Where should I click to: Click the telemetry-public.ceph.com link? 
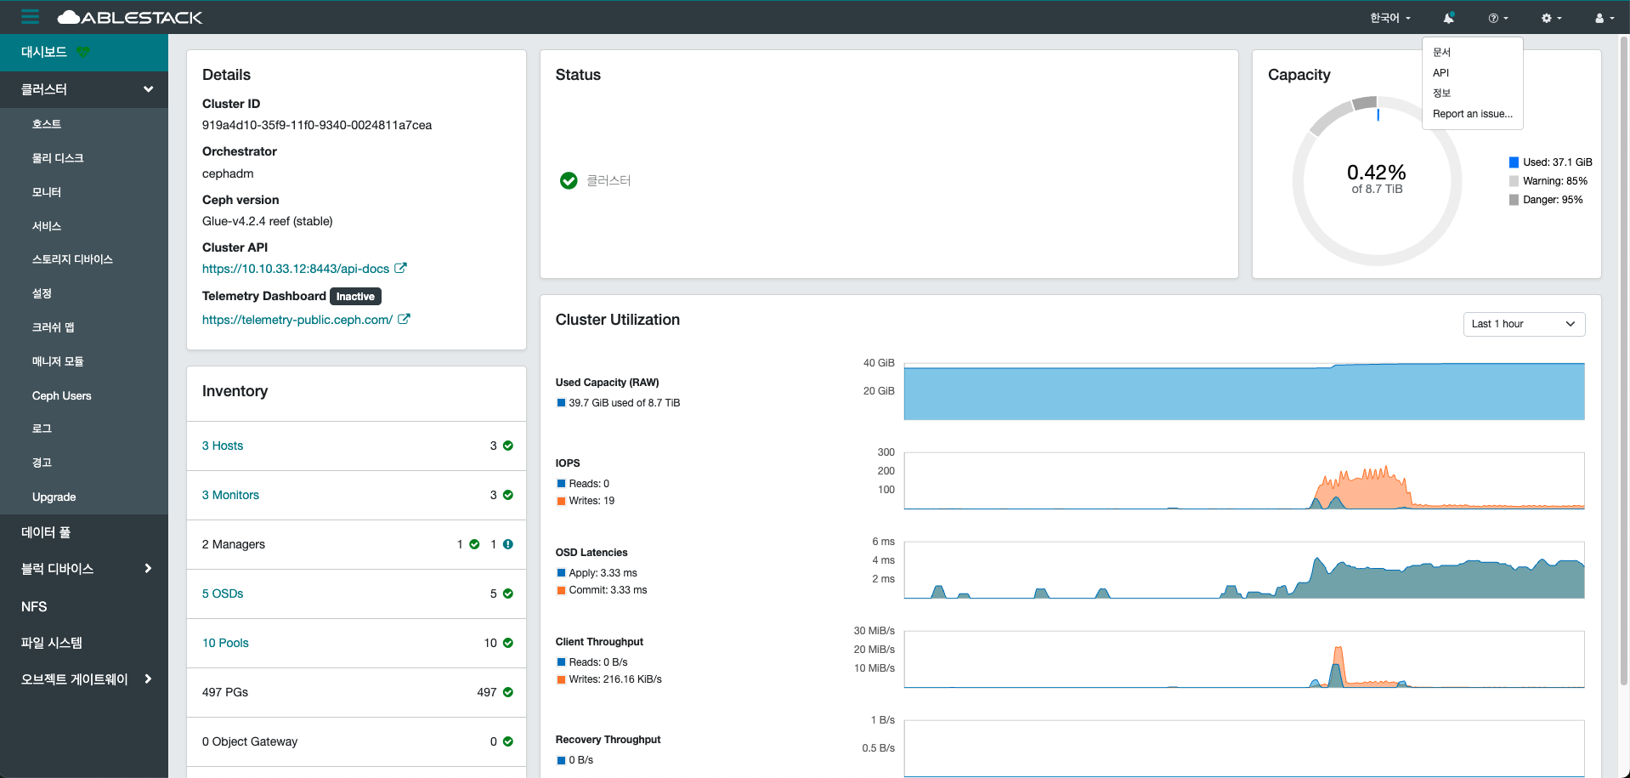pos(297,320)
